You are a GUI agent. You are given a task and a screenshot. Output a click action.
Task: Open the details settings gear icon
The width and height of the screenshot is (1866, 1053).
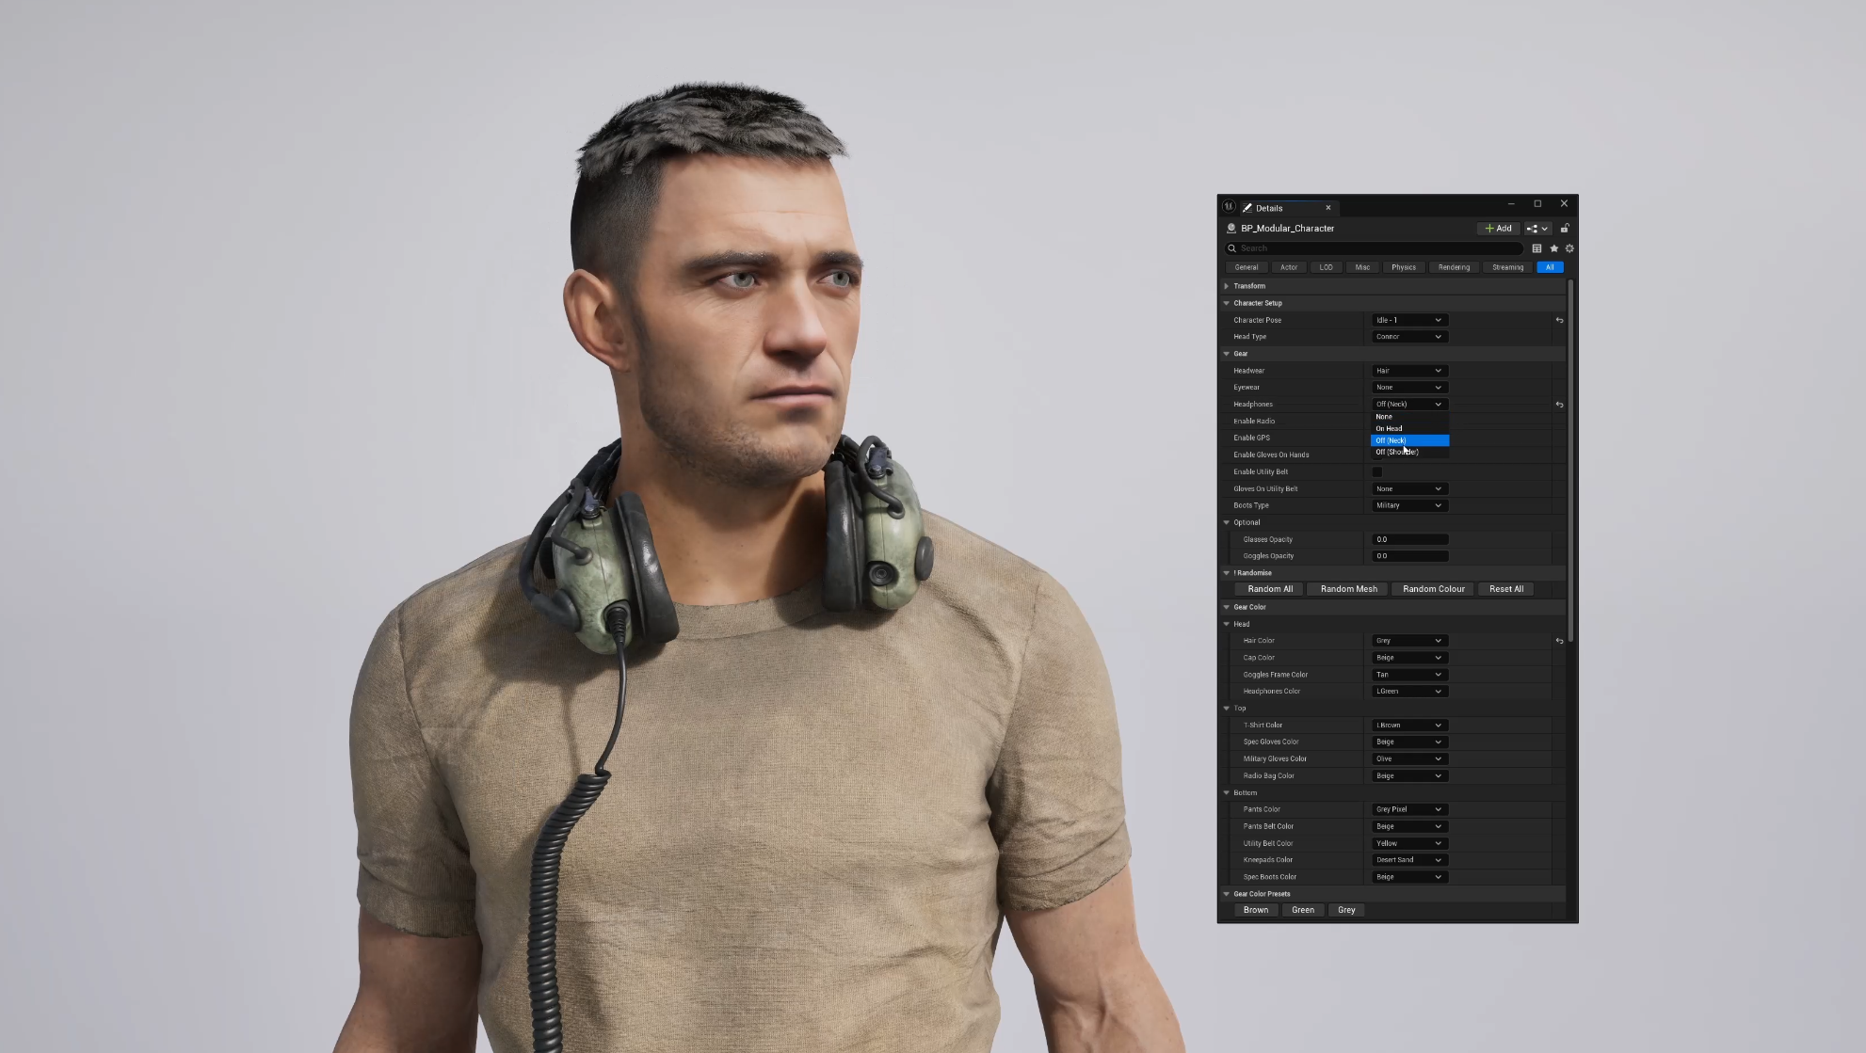(1569, 248)
